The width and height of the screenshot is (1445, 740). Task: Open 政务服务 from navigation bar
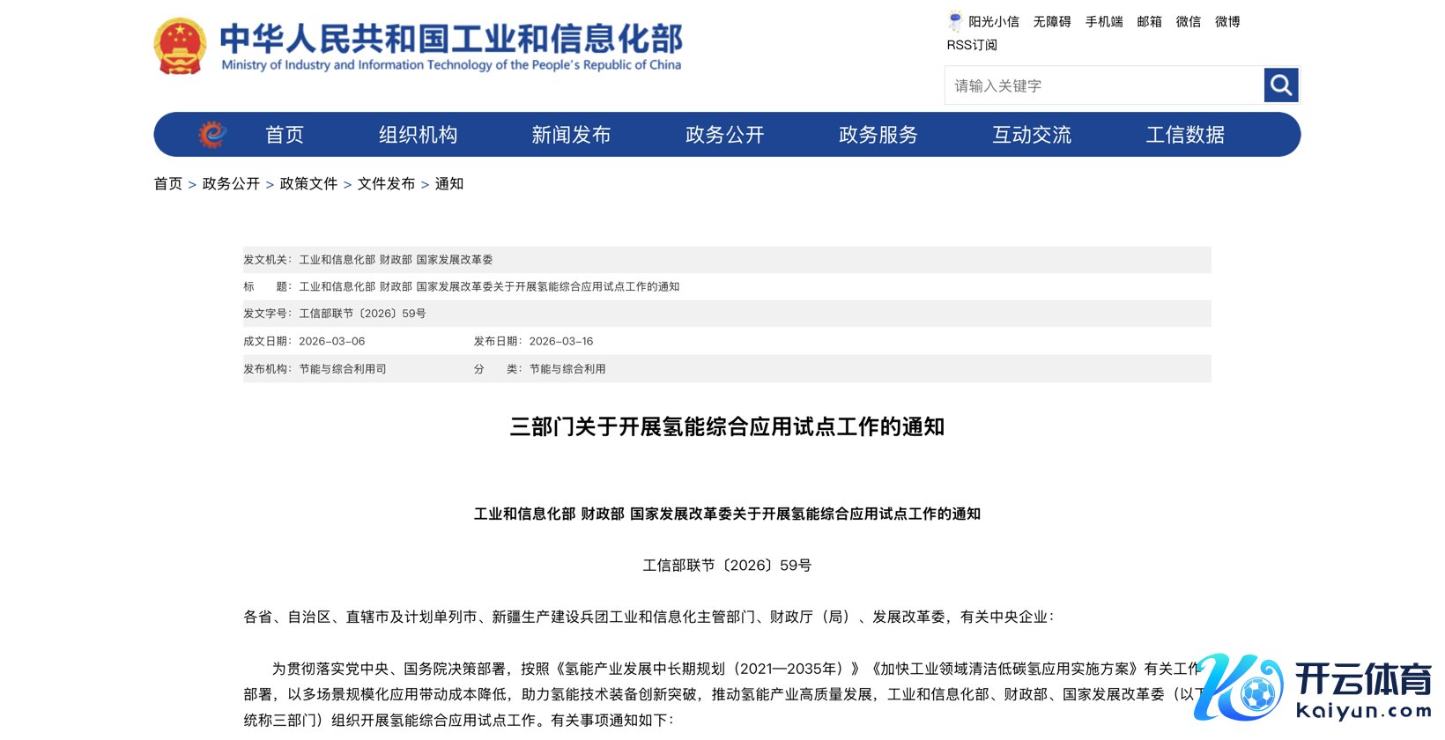tap(878, 135)
